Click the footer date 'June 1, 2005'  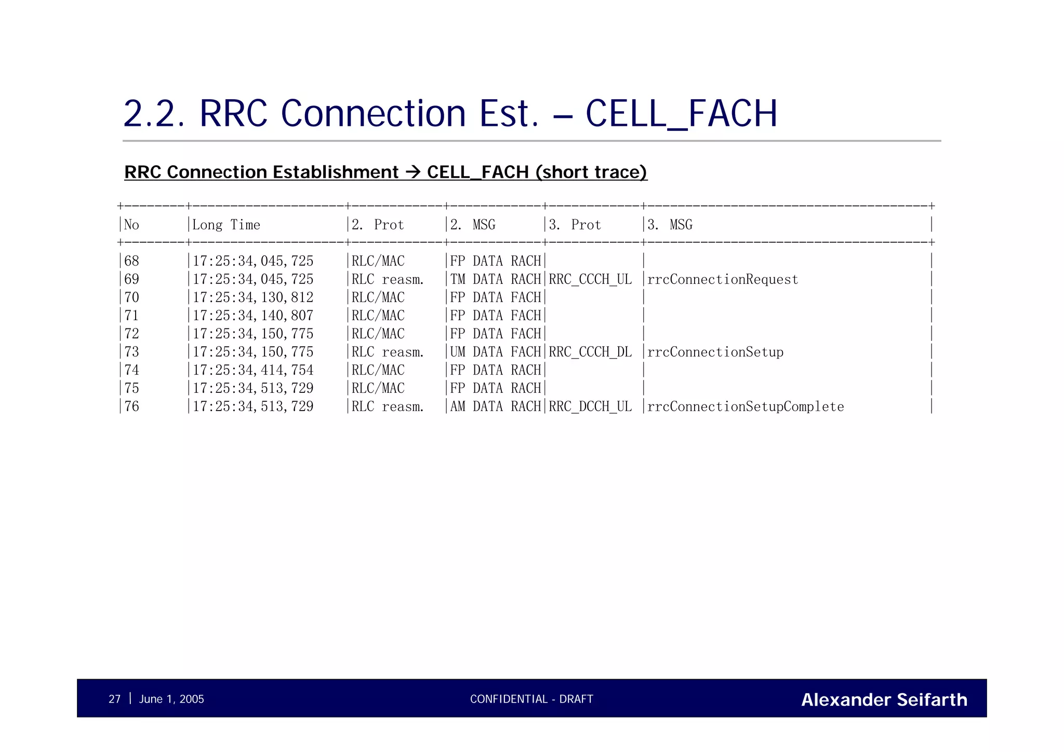[171, 699]
